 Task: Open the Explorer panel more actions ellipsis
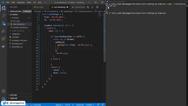tap(28, 7)
